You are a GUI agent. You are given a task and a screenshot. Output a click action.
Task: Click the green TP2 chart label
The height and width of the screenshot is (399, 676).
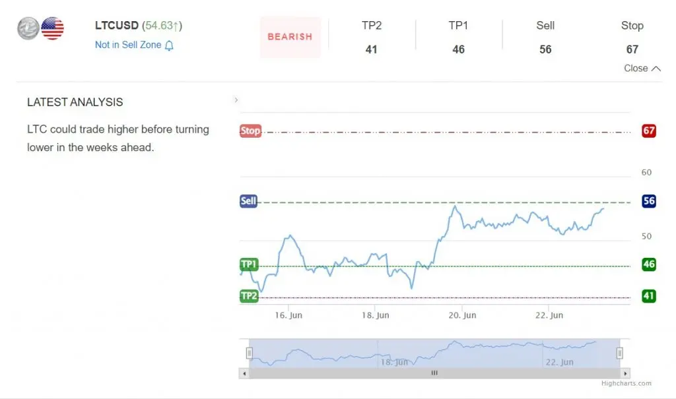point(249,295)
